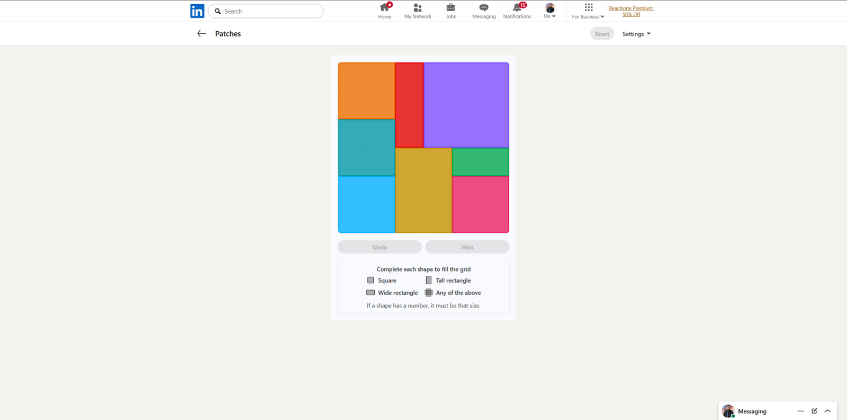This screenshot has height=420, width=847.
Task: Open the For Business dropdown
Action: (588, 11)
